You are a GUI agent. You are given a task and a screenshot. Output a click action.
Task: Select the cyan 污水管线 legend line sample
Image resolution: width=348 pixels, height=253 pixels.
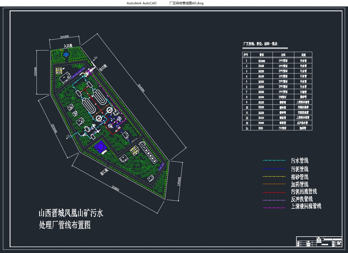[x=274, y=161]
